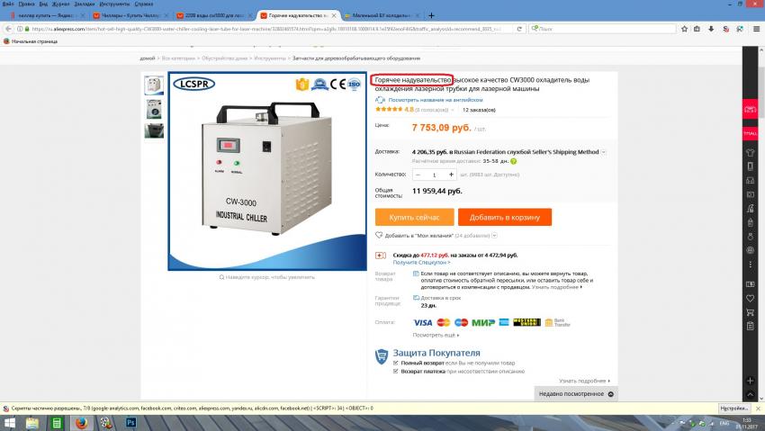Open the Firefox hamburger menu
Image resolution: width=765 pixels, height=431 pixels.
pyautogui.click(x=756, y=29)
